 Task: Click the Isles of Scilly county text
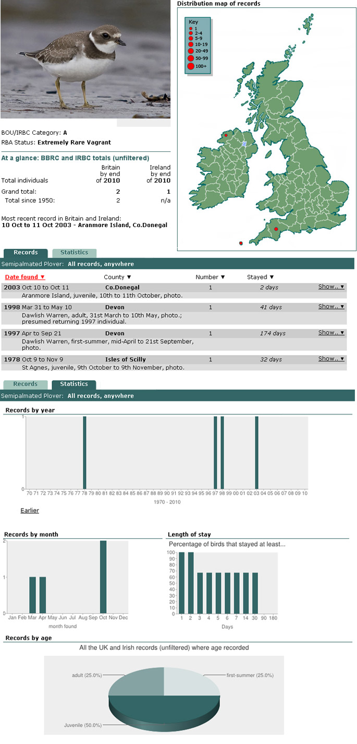click(125, 359)
